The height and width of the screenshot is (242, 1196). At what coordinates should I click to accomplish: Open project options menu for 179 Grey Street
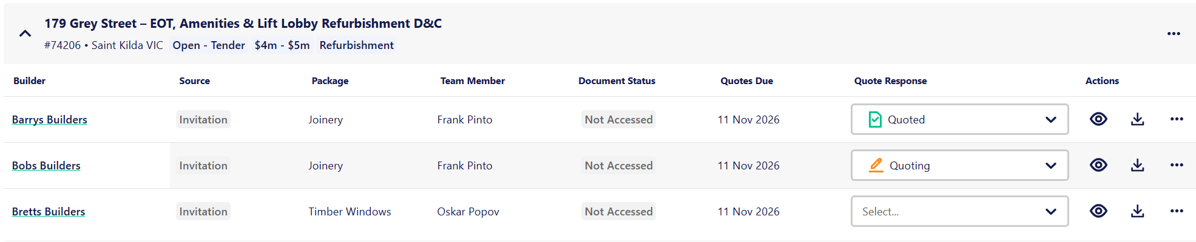(1174, 33)
